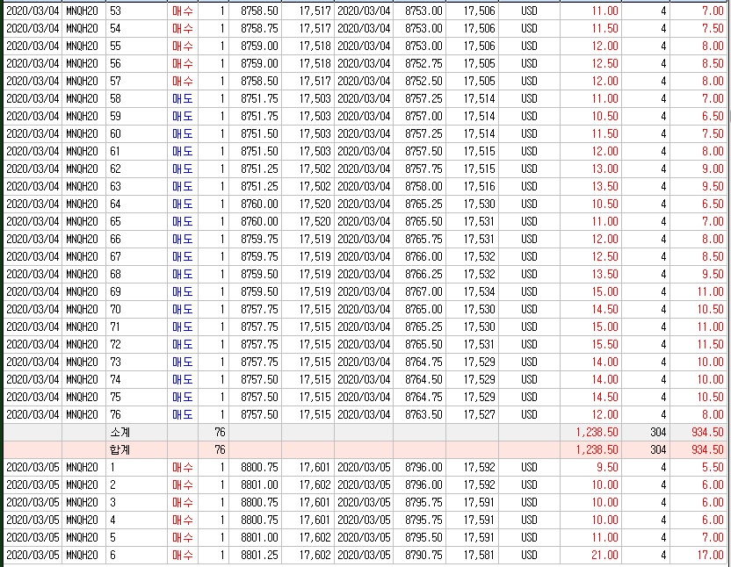Select exit price 8757.50 in row 61
This screenshot has width=731, height=567.
tap(423, 152)
